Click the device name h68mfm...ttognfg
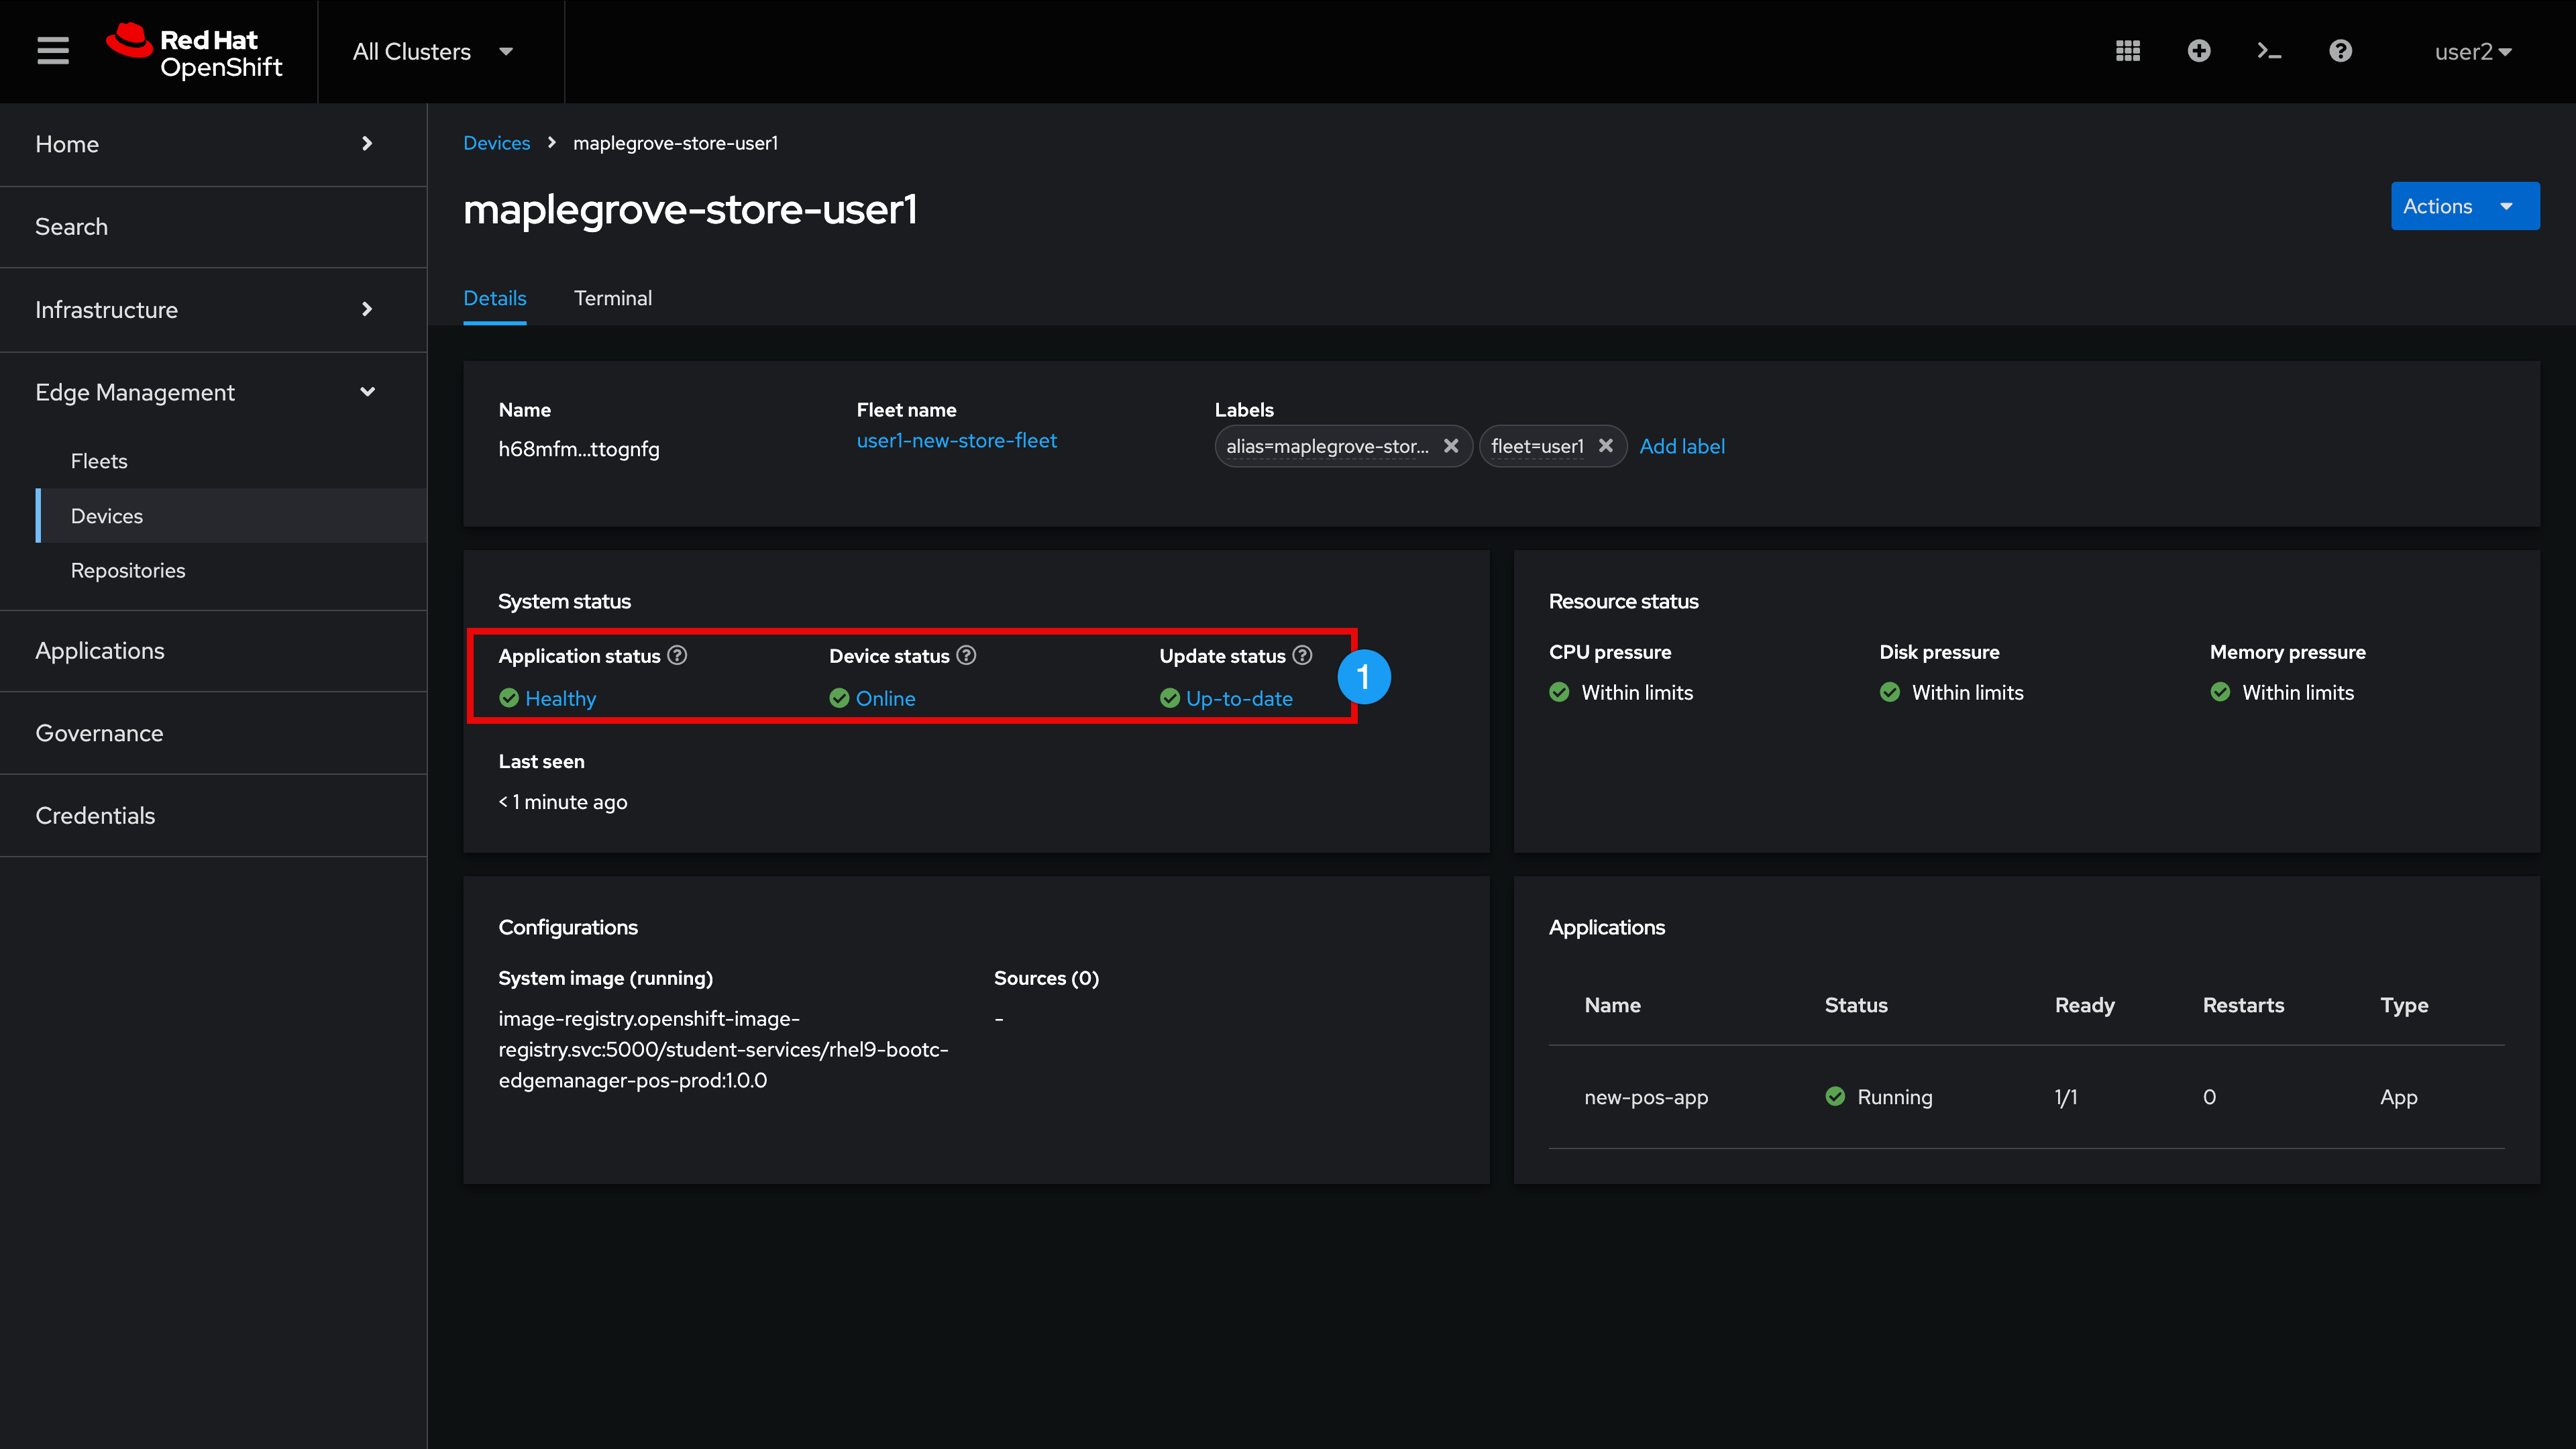This screenshot has height=1449, width=2576. (x=578, y=449)
